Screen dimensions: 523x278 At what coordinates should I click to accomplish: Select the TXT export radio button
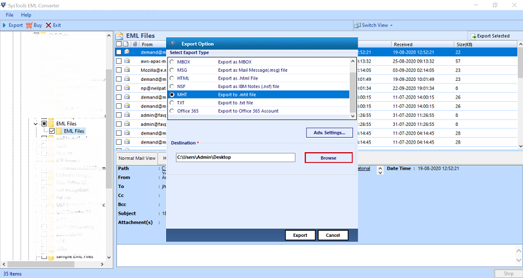coord(172,103)
